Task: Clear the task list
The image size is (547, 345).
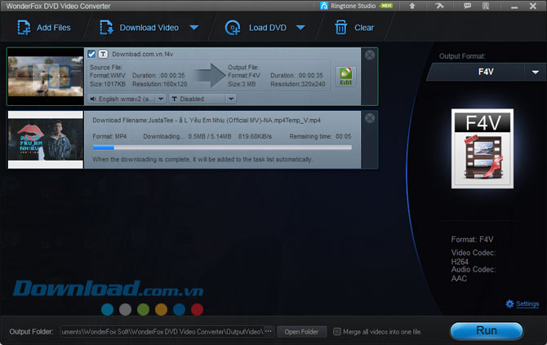Action: (x=354, y=28)
